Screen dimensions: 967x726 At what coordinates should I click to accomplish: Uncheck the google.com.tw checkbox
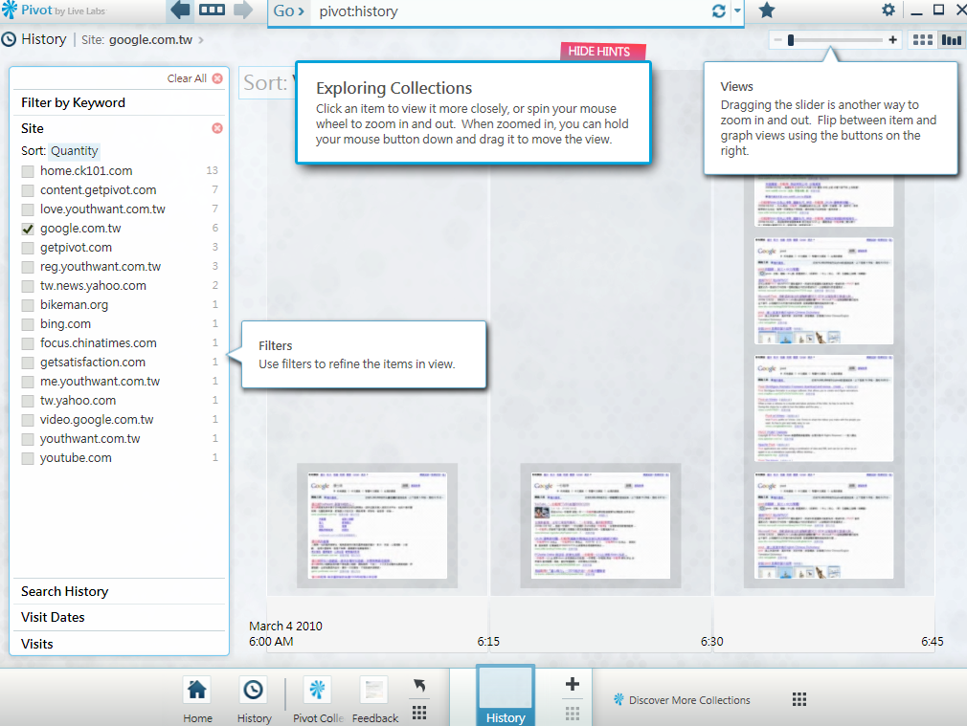(28, 229)
